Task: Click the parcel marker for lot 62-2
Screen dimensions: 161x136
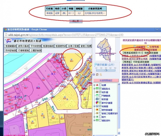Action: 43,114
